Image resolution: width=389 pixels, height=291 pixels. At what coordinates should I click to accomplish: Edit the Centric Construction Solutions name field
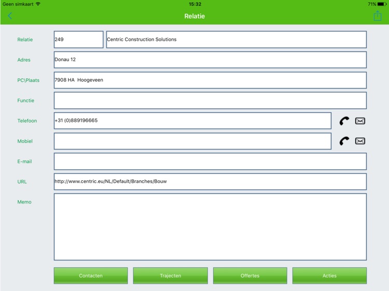(x=237, y=39)
